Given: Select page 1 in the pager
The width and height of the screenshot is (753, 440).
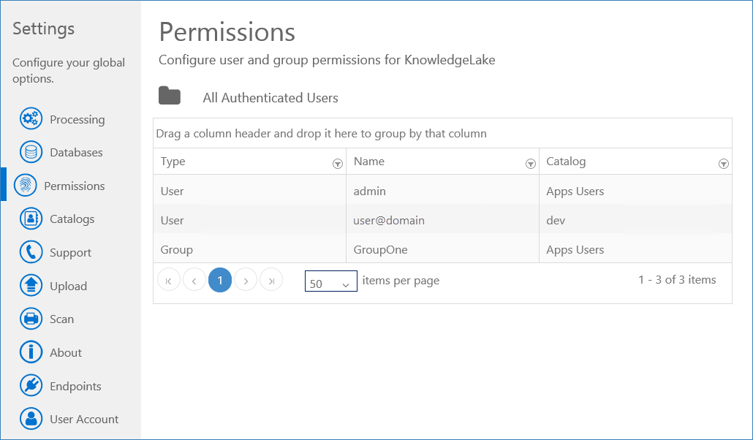Looking at the screenshot, I should (x=220, y=281).
